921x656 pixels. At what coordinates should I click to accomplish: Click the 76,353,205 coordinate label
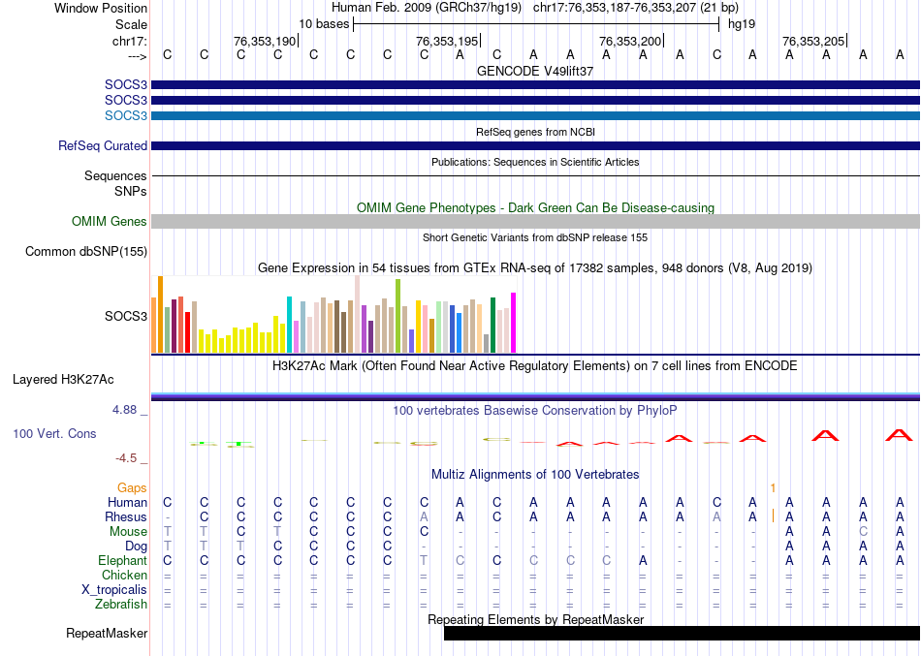pos(813,41)
